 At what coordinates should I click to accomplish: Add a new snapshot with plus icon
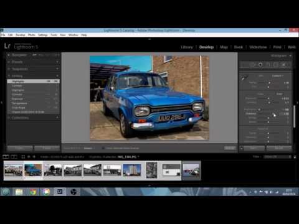pyautogui.click(x=57, y=68)
